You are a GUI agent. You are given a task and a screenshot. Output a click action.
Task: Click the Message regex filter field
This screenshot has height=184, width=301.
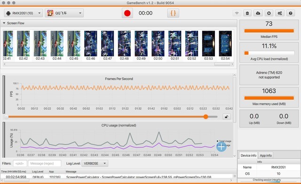click(45, 163)
